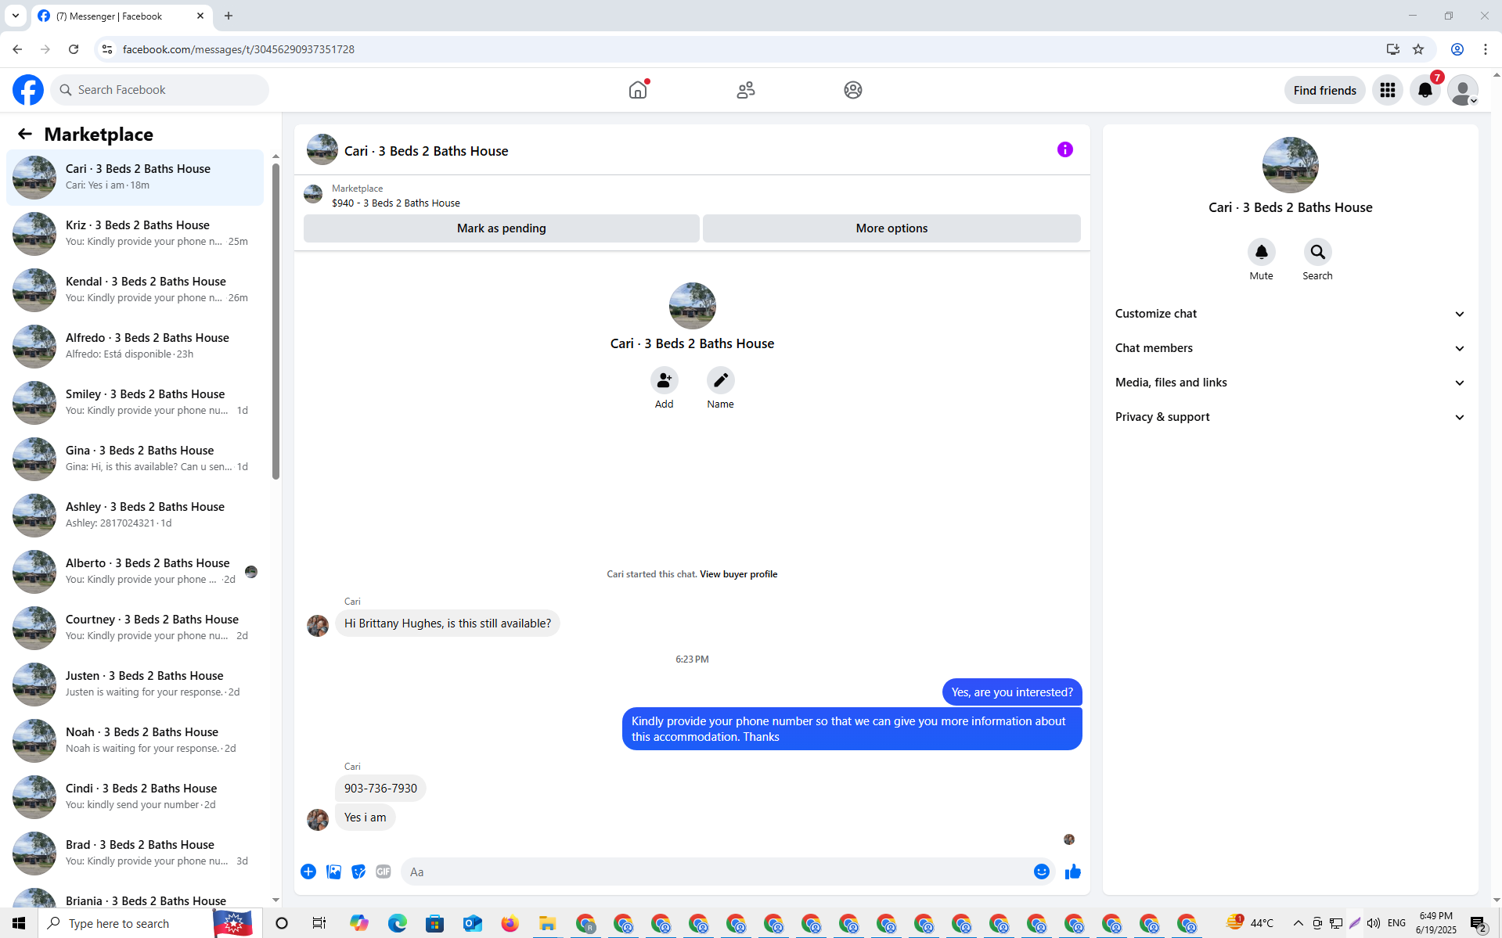Screen dimensions: 1502x938
Task: Send a thumbs-up like
Action: click(1073, 872)
